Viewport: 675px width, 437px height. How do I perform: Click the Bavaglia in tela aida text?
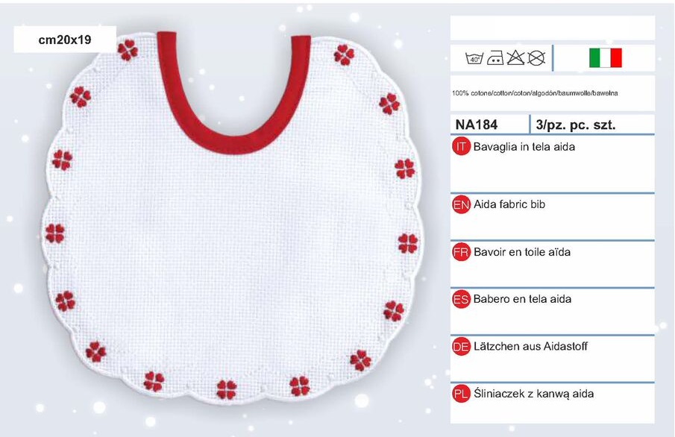524,147
